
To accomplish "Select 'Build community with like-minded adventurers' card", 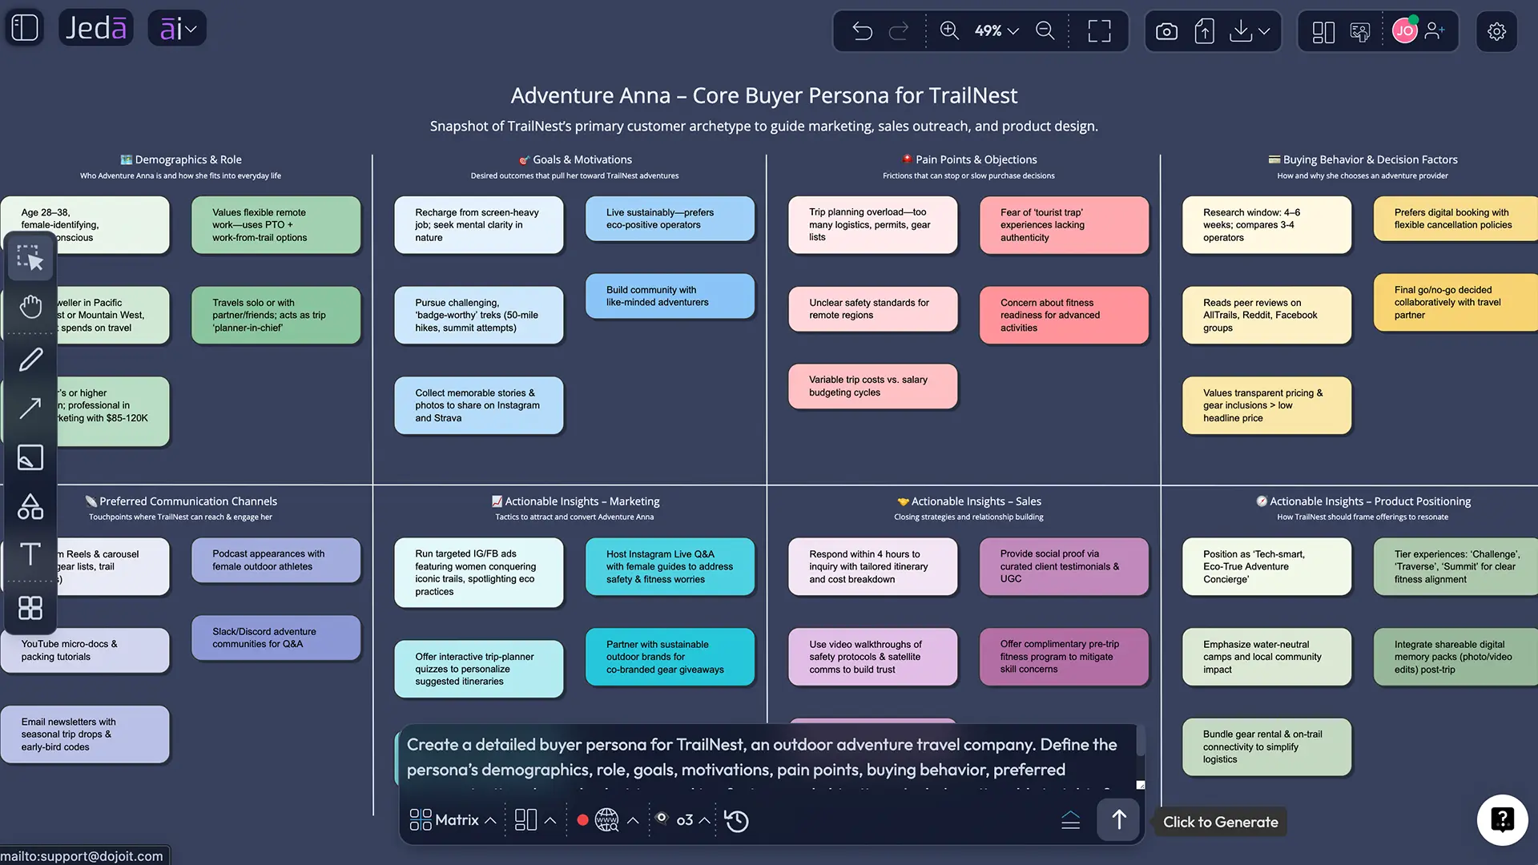I will [x=670, y=296].
